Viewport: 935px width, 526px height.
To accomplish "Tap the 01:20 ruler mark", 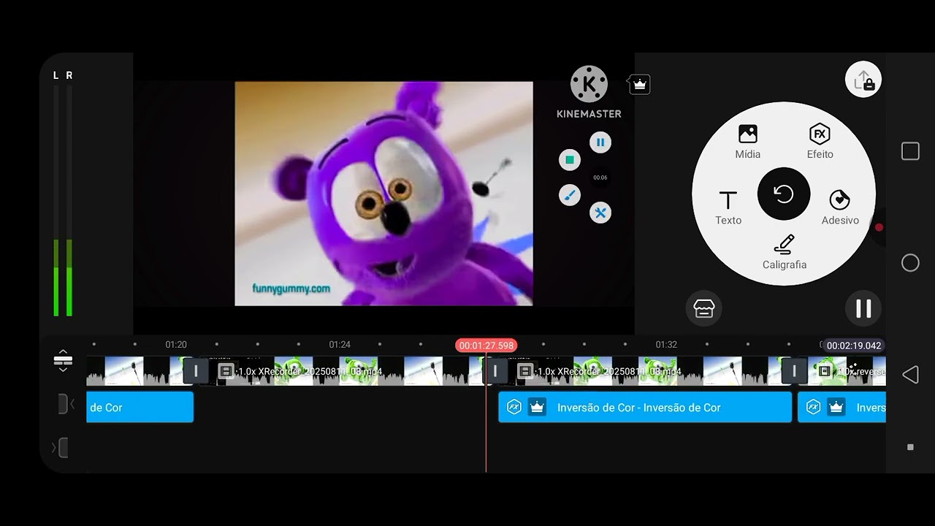I will [176, 345].
